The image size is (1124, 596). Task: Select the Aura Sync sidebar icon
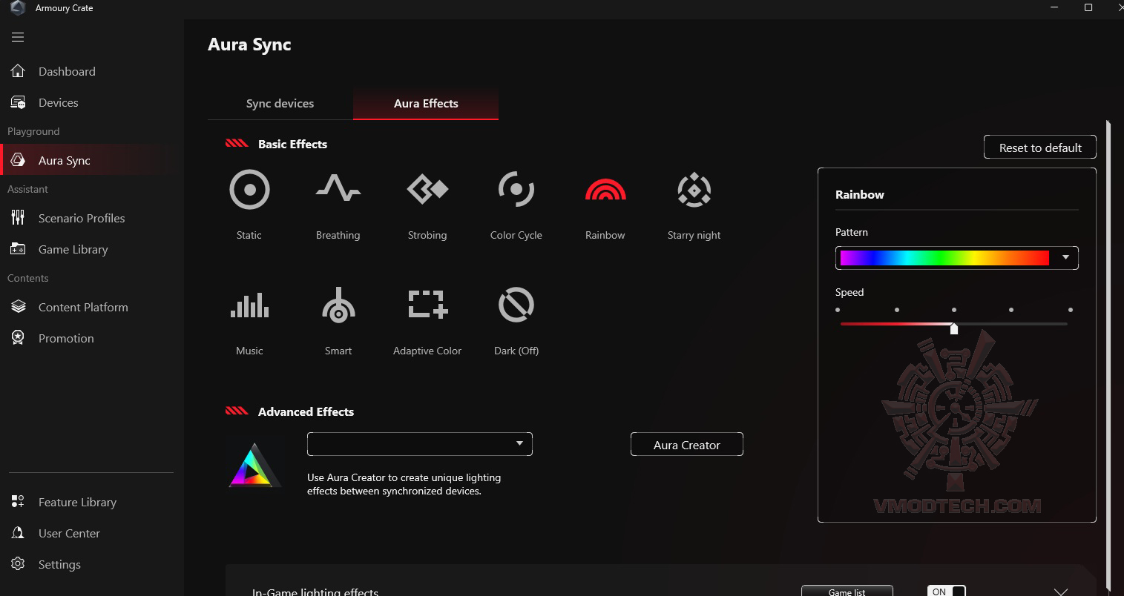coord(18,160)
